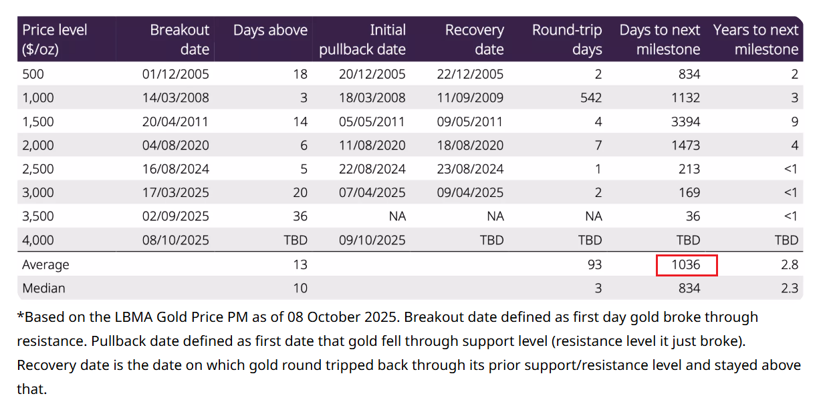
Task: Select the breakout date 02/09/2025 cell
Action: [175, 216]
